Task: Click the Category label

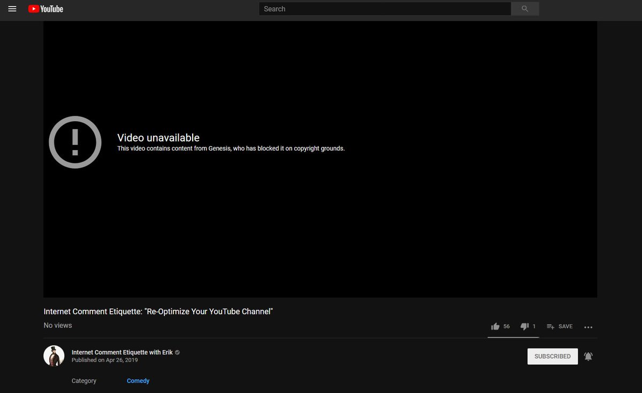Action: [84, 381]
